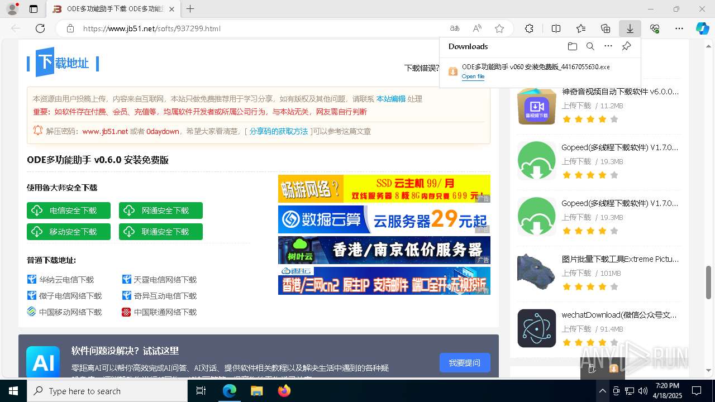Screen dimensions: 715x402
Task: Refresh the current page
Action: pyautogui.click(x=40, y=28)
